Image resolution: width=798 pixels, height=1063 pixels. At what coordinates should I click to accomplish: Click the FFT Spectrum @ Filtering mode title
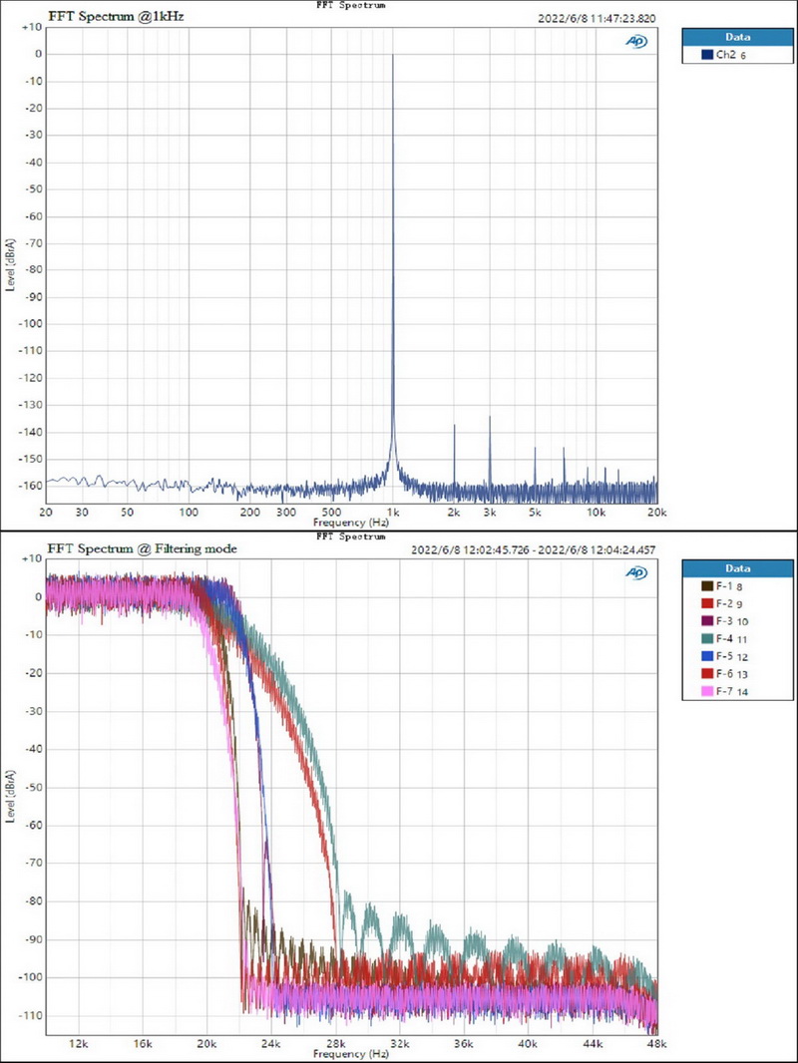pyautogui.click(x=143, y=548)
